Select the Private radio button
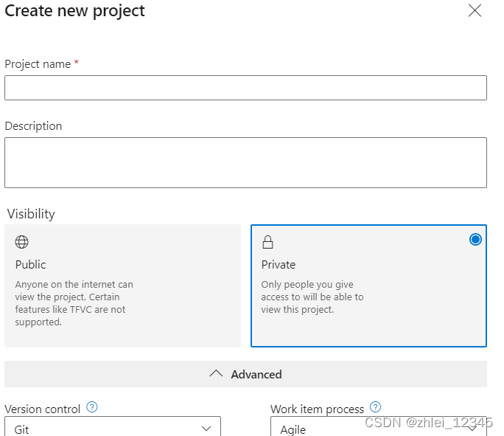 (x=475, y=239)
